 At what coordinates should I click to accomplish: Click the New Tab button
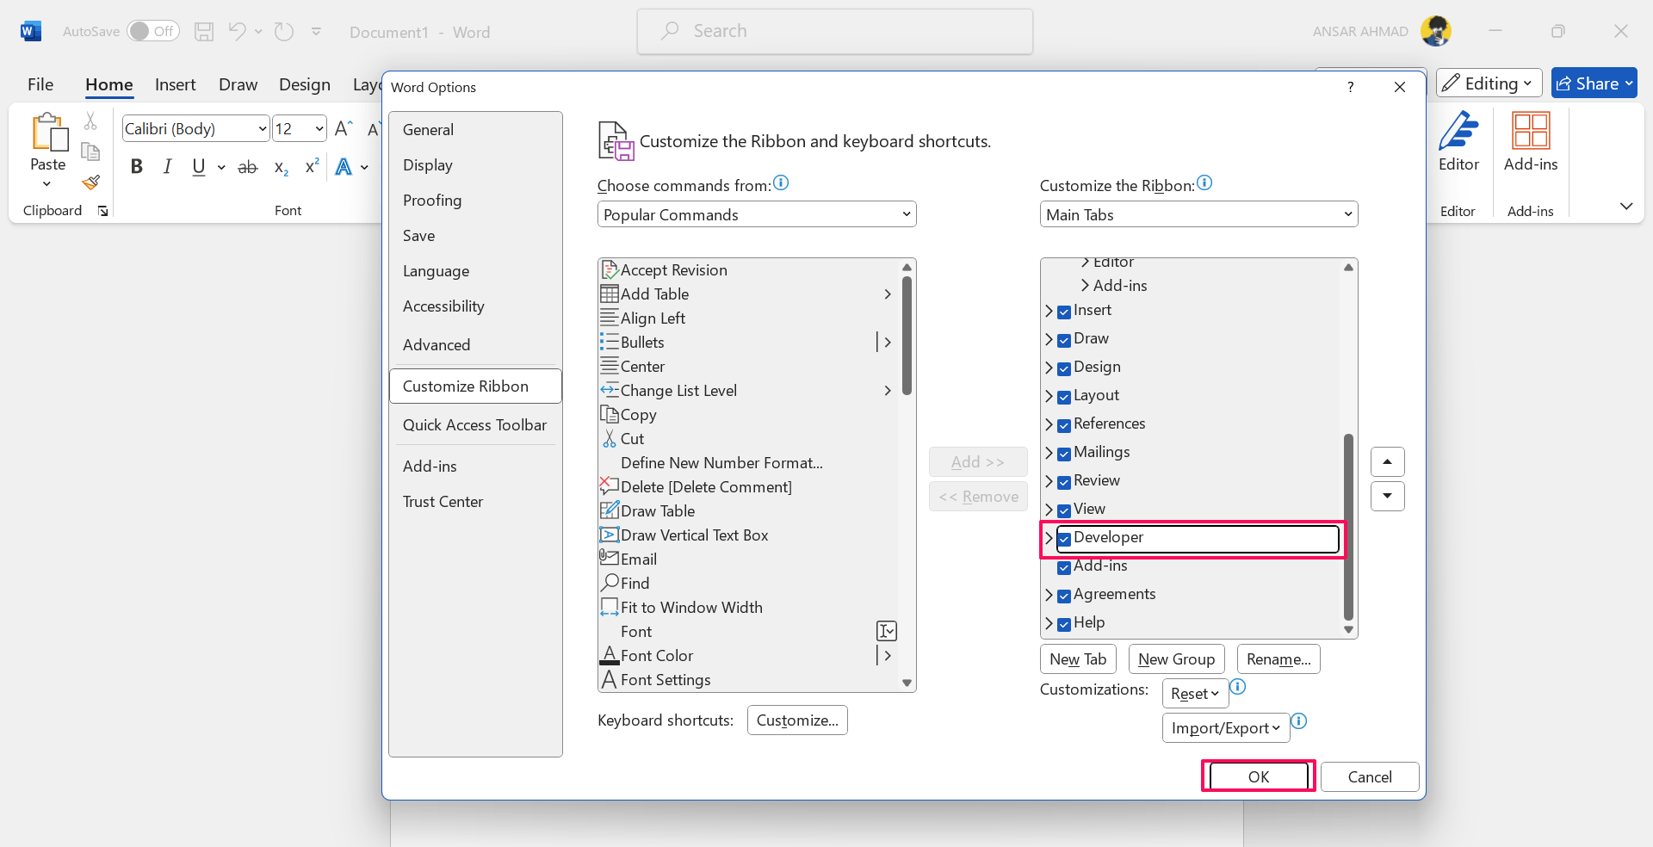[x=1078, y=659]
